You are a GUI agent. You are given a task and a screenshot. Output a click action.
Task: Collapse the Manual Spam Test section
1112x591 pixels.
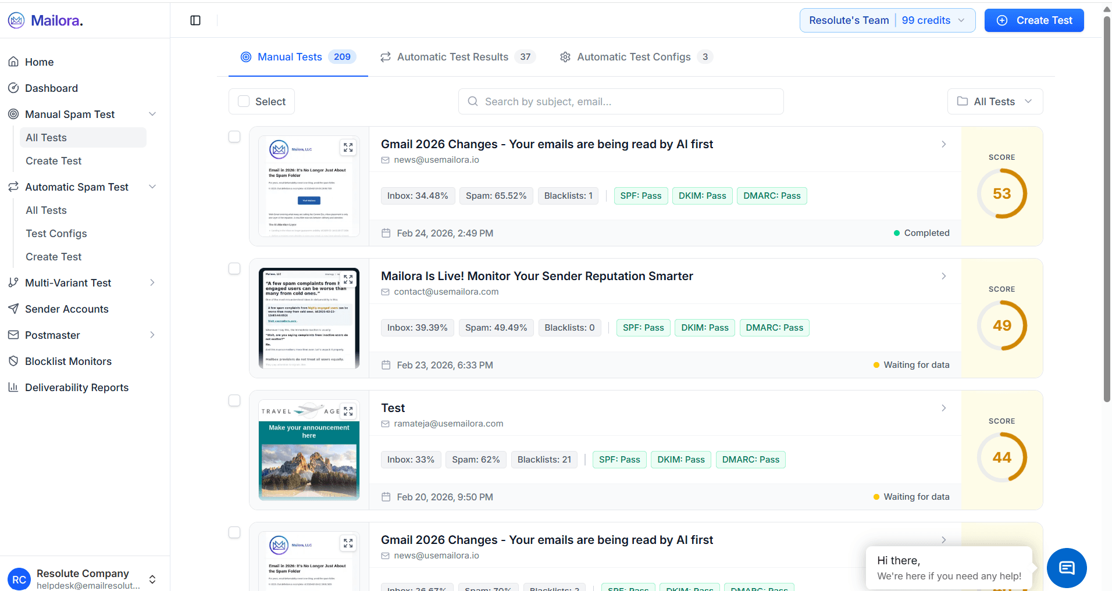(152, 114)
